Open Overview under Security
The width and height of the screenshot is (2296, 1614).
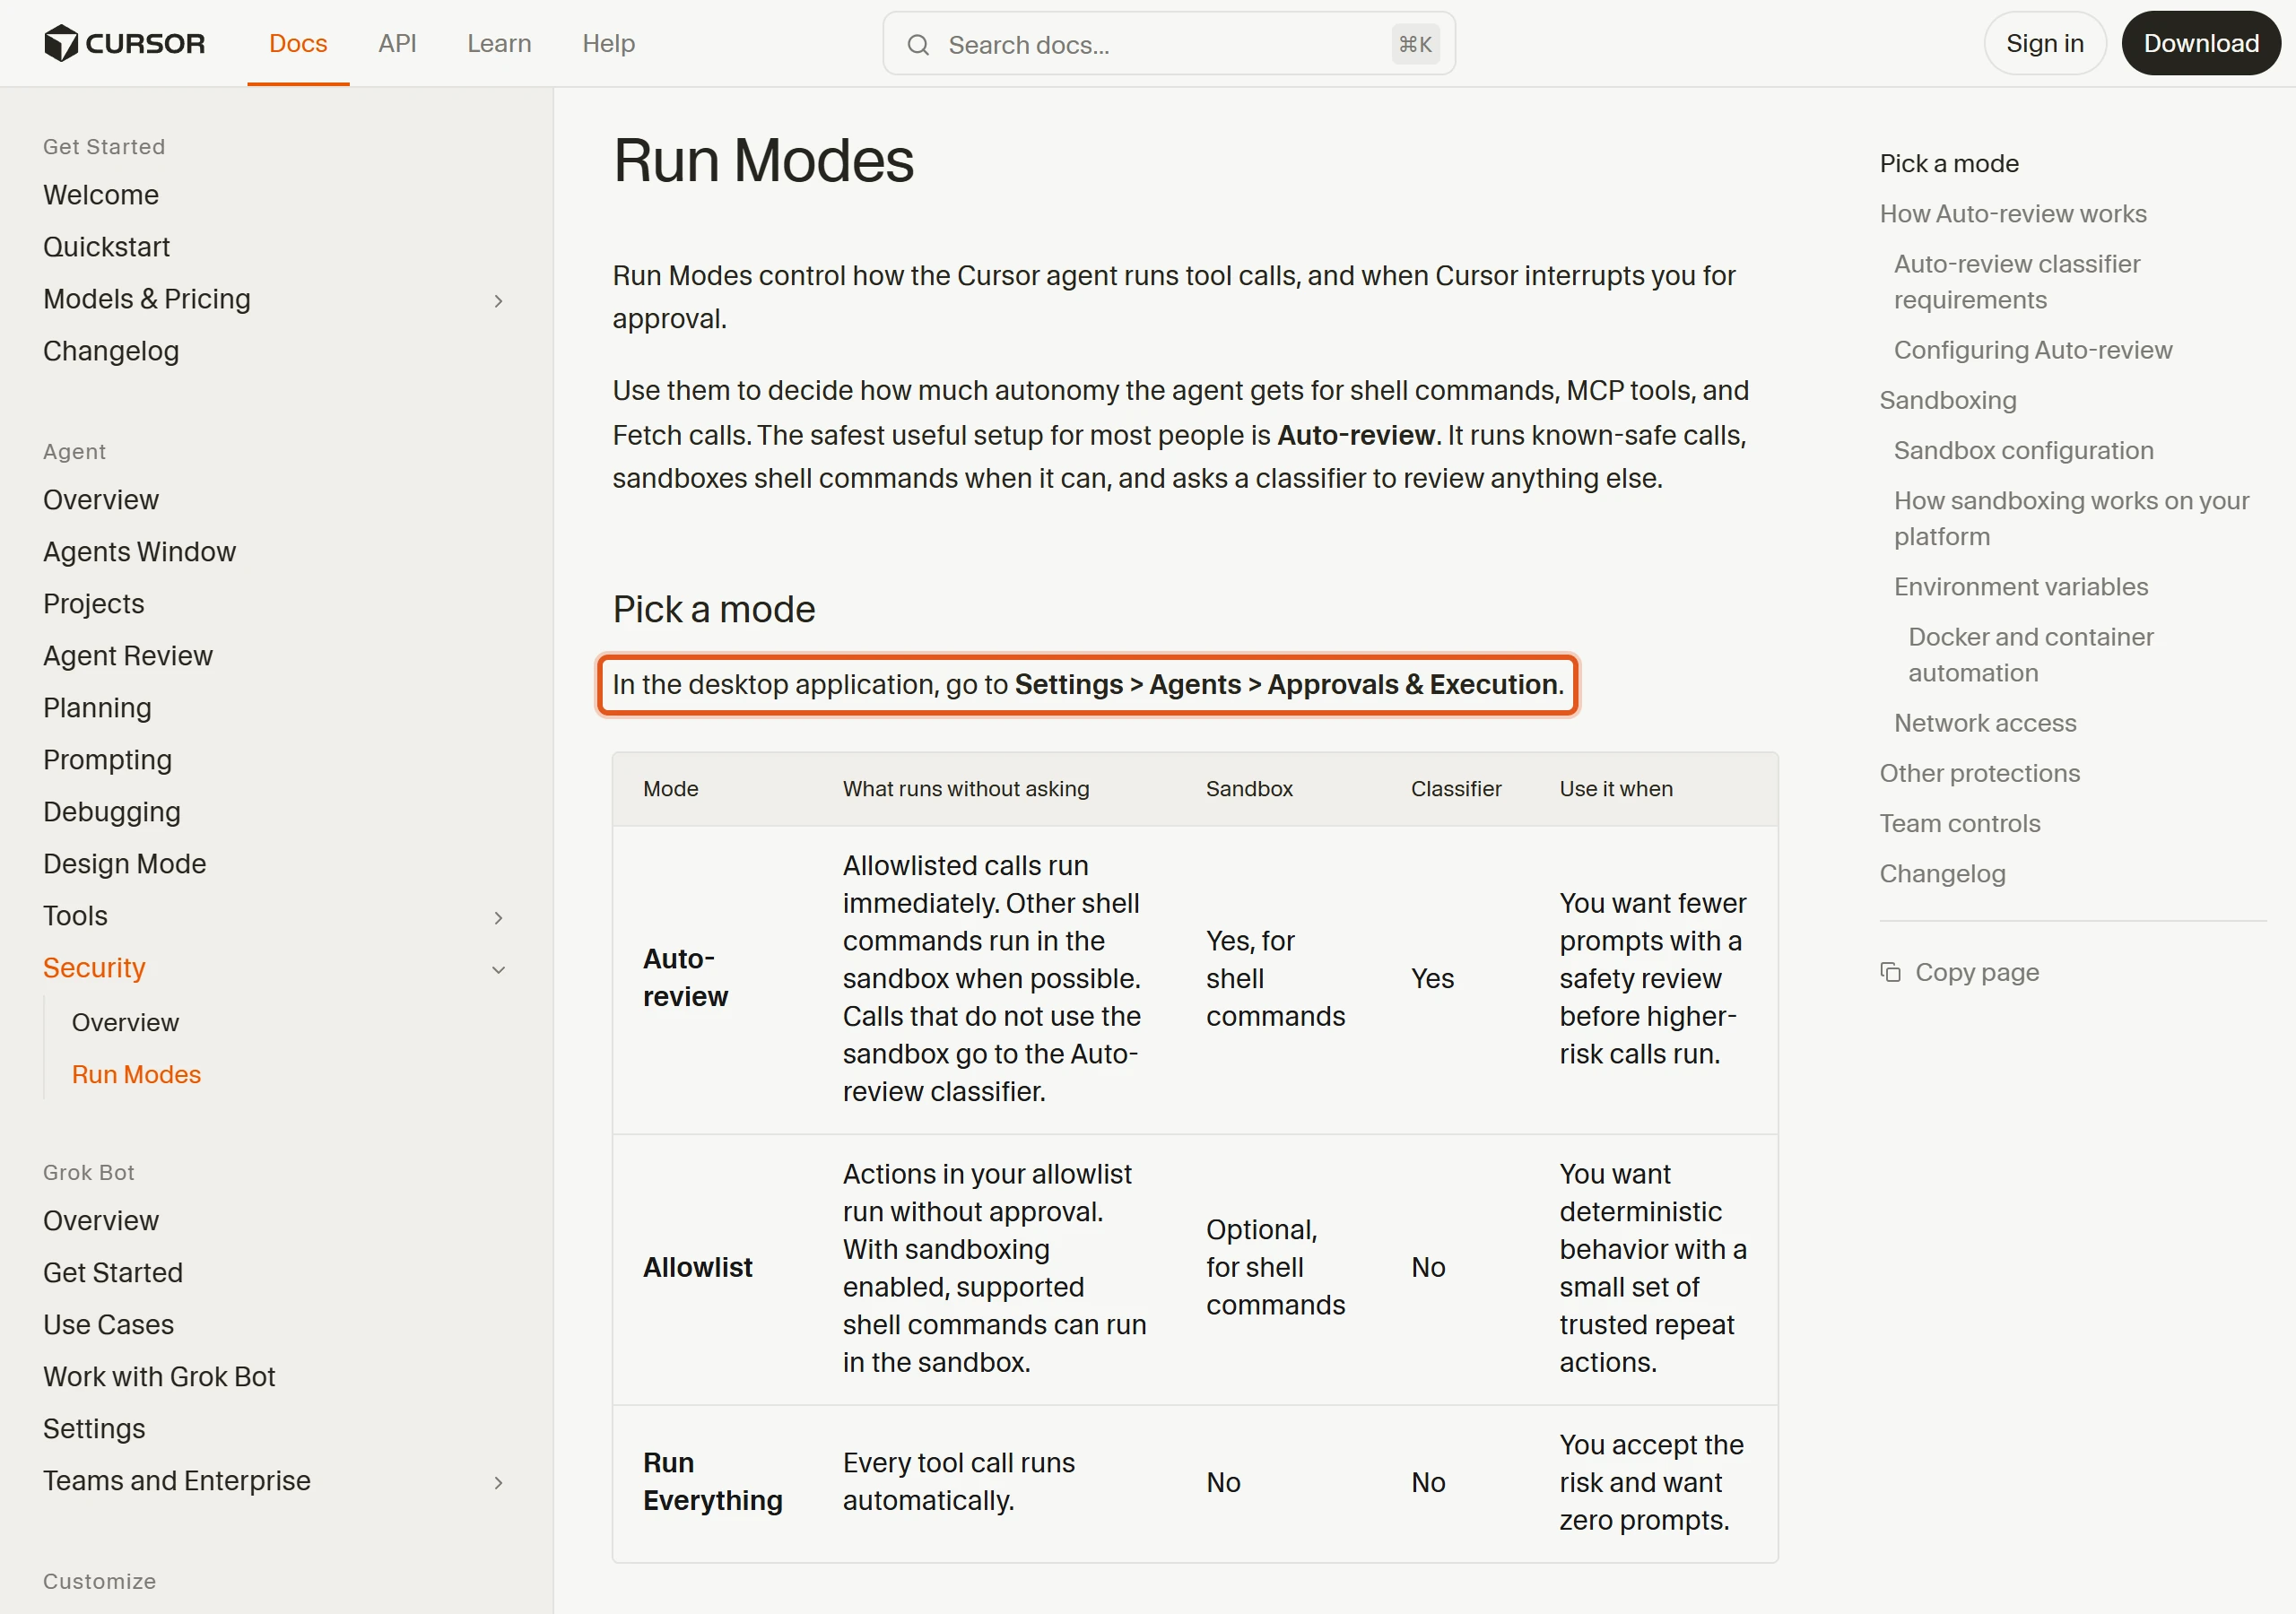point(125,1022)
